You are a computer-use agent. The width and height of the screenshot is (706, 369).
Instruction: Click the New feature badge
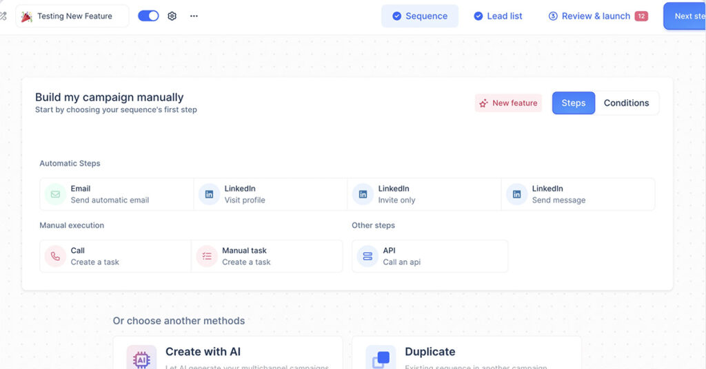click(508, 103)
